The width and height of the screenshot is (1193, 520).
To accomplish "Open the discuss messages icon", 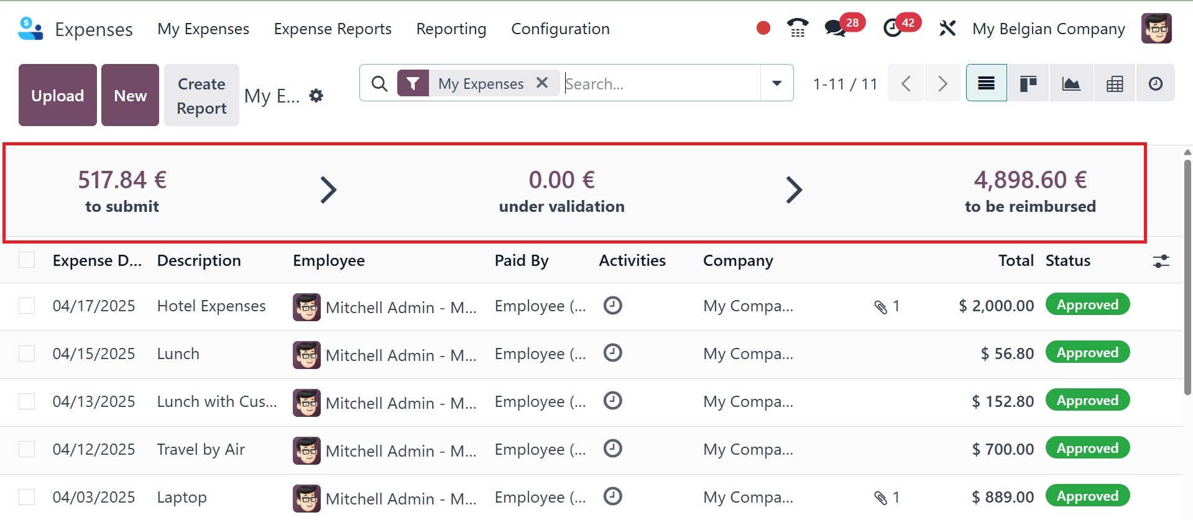I will click(835, 29).
